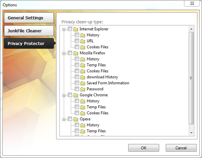The width and height of the screenshot is (202, 158).
Task: Check Internet Explorer History checkbox
Action: [x=77, y=35]
